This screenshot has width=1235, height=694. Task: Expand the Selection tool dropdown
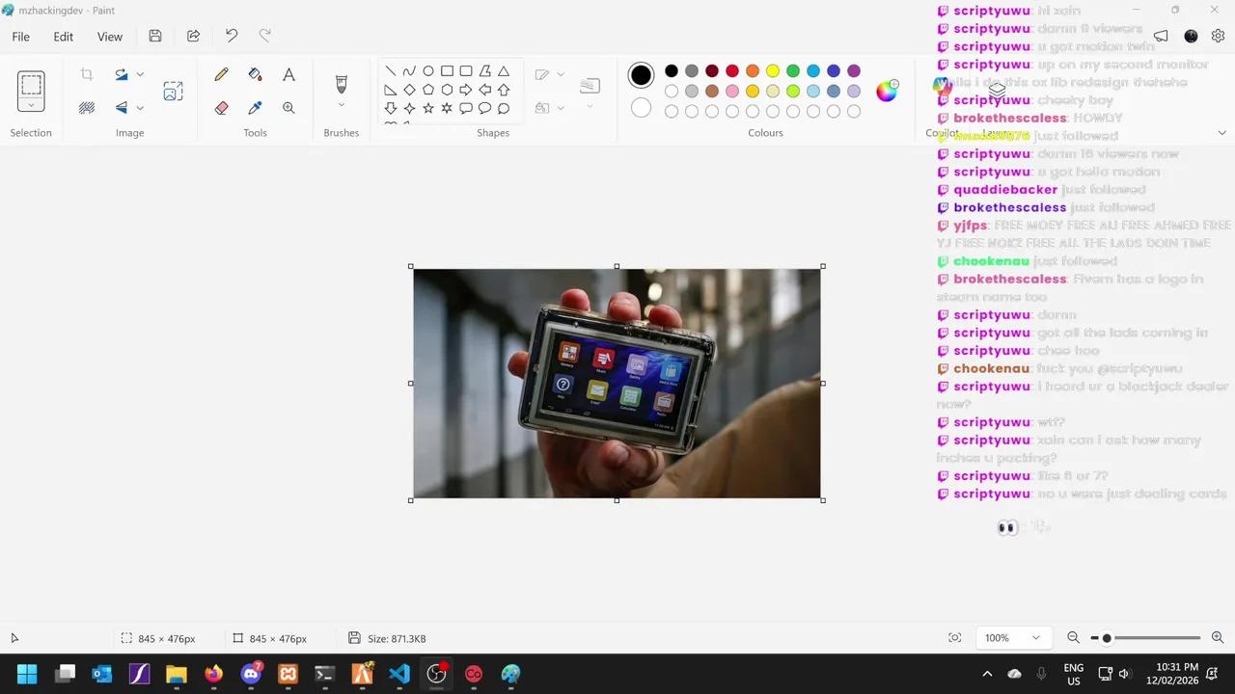pos(31,105)
